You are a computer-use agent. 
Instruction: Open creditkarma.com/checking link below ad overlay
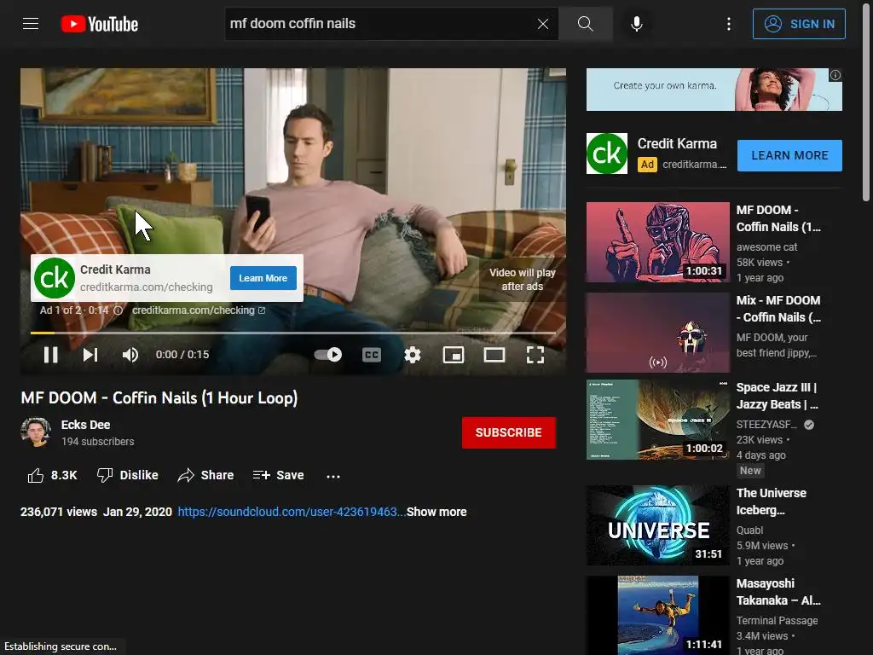tap(198, 310)
